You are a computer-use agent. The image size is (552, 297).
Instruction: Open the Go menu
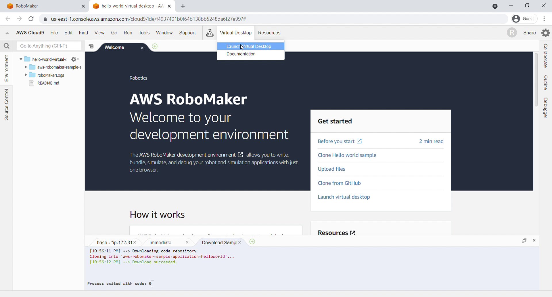(x=114, y=33)
